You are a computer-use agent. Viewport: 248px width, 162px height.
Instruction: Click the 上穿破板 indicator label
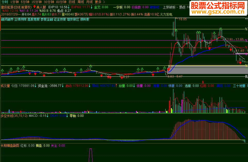click(x=169, y=7)
